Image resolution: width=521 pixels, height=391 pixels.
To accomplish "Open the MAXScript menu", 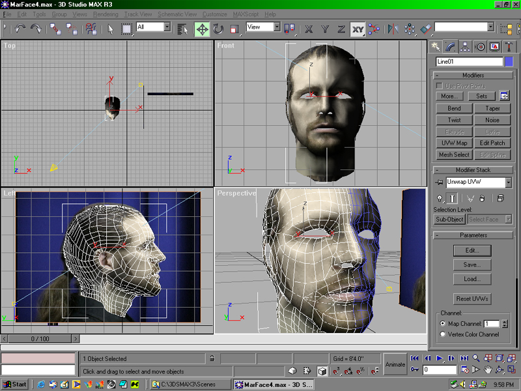I will [x=246, y=14].
